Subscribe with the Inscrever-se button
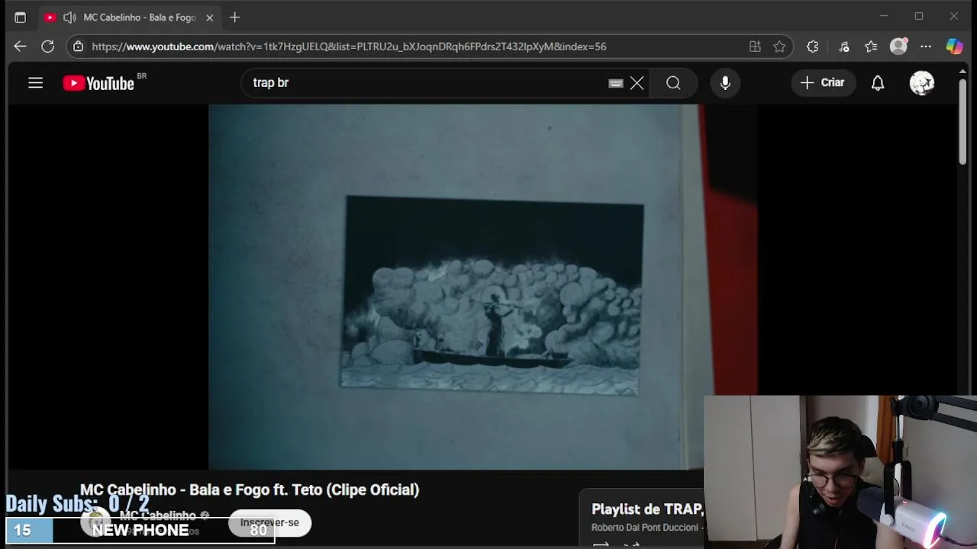 pos(269,523)
